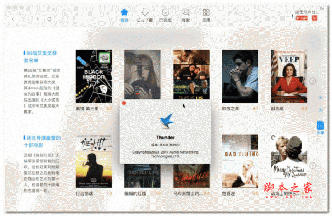Open the Mabuse movie poster

tap(191, 176)
